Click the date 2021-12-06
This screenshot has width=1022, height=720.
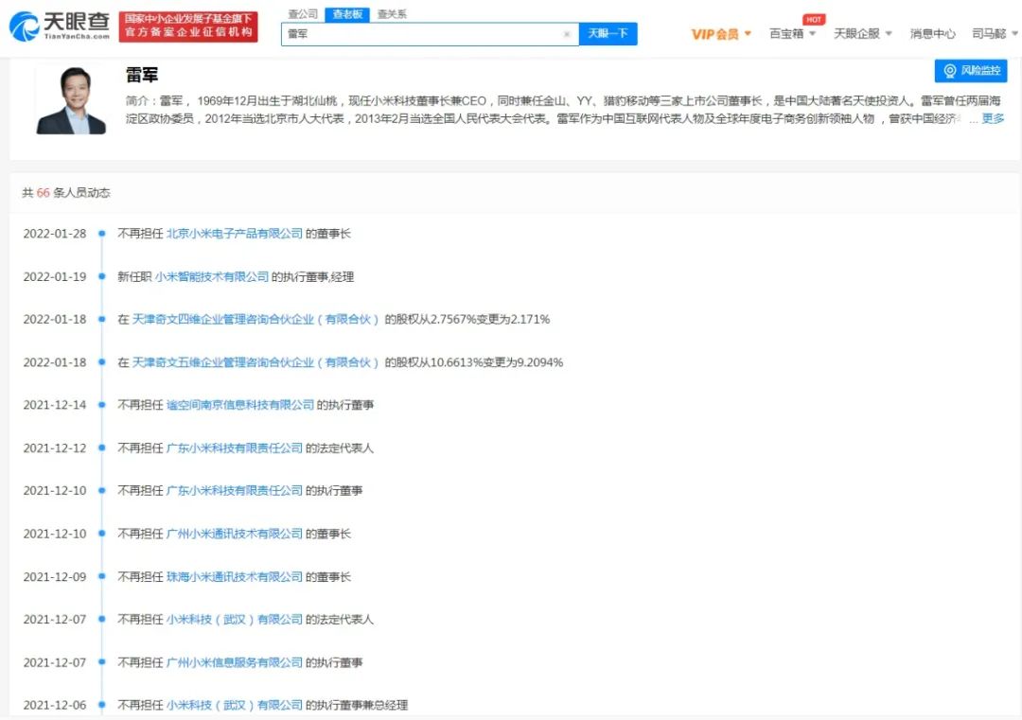click(55, 705)
